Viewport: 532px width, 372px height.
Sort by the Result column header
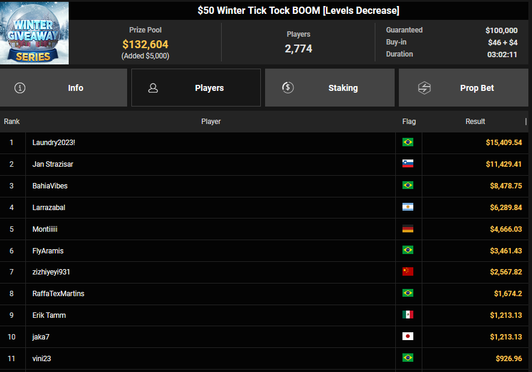coord(475,122)
